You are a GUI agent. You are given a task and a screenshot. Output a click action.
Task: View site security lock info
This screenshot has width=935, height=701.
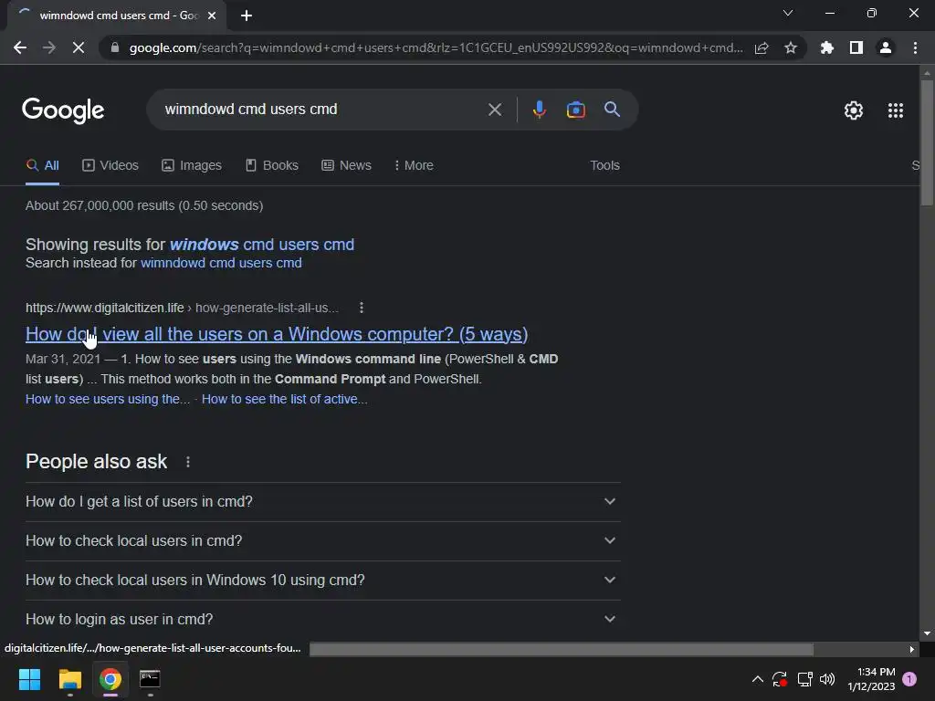coord(115,47)
